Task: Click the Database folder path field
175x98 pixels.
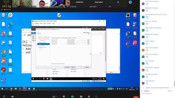Action: (x=77, y=40)
